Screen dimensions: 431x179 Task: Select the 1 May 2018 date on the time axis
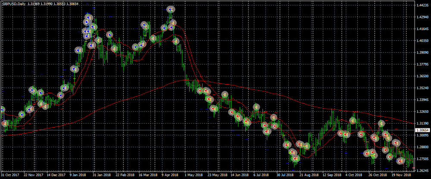194,175
